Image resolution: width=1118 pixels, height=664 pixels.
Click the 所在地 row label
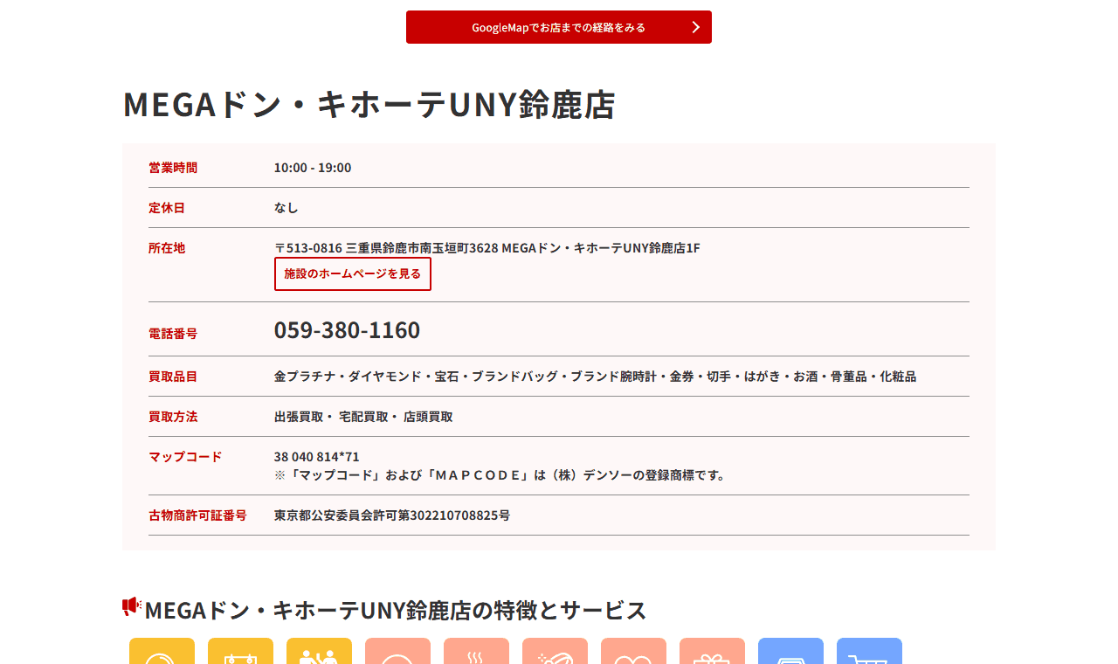pyautogui.click(x=167, y=248)
